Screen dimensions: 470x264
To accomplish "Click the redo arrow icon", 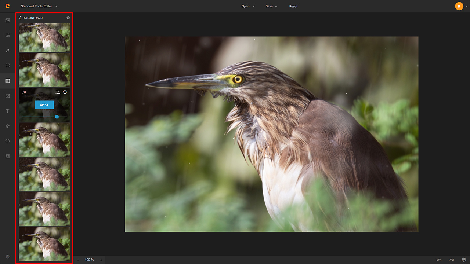I will click(x=451, y=260).
